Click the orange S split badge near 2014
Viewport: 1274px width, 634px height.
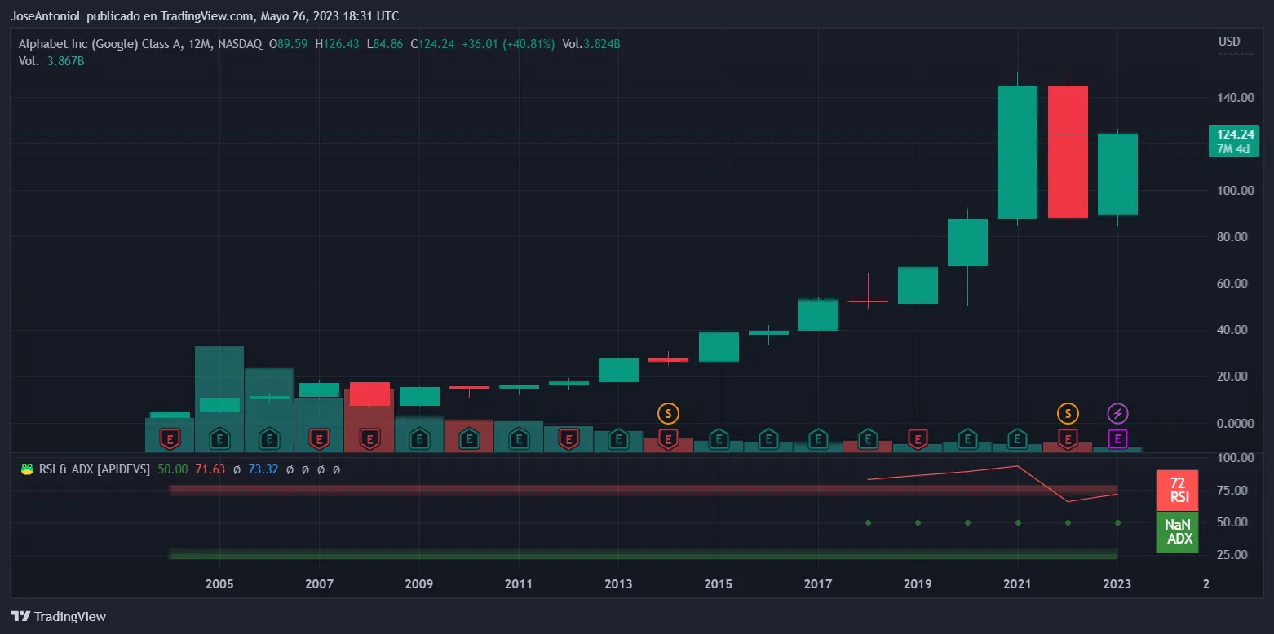pyautogui.click(x=667, y=413)
